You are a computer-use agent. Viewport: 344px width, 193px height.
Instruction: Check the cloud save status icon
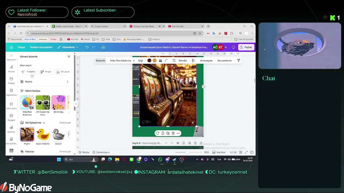[103, 47]
